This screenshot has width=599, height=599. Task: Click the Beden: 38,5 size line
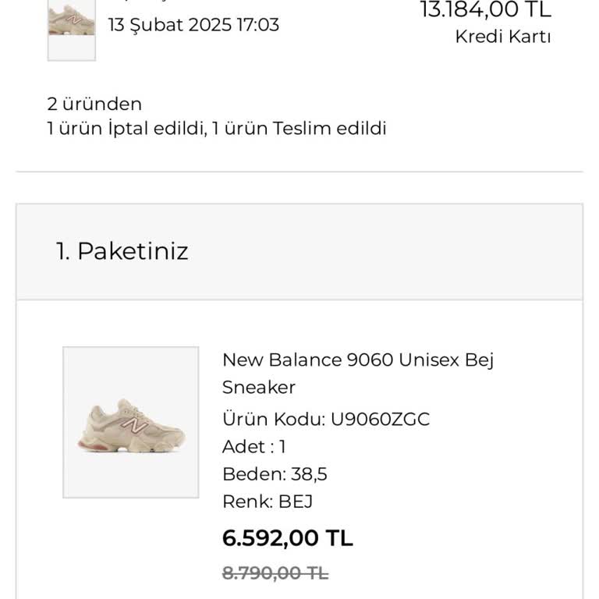[275, 474]
